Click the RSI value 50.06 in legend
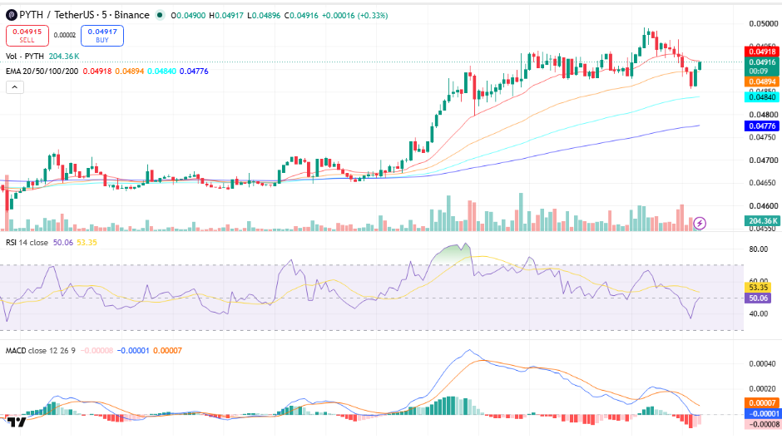Viewport: 782px width, 439px height. coord(63,243)
